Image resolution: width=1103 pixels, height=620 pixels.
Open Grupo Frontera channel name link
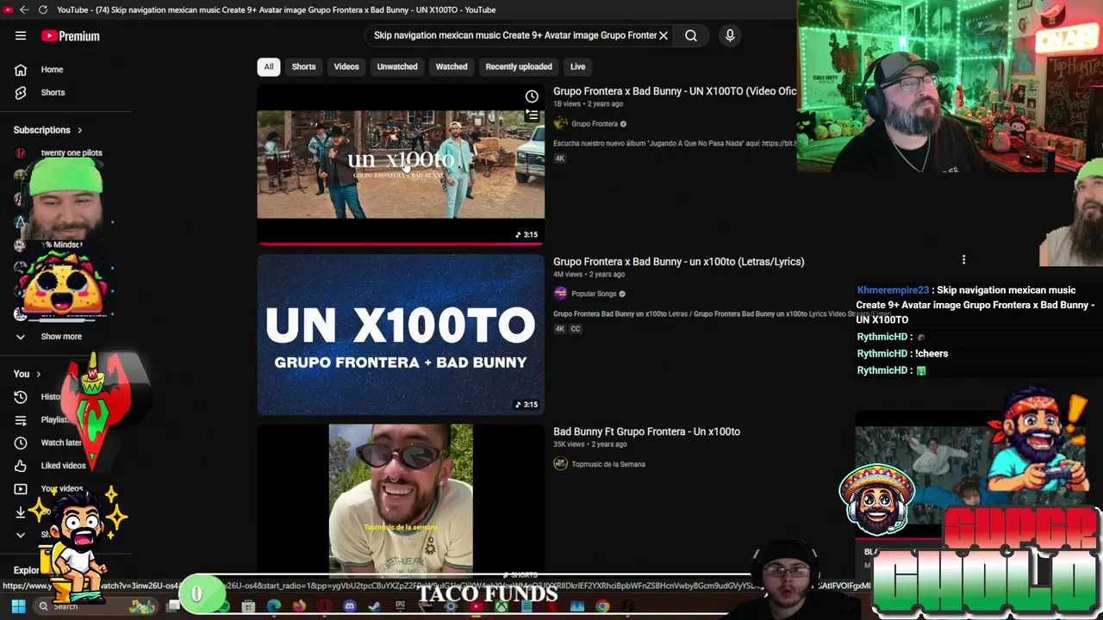click(595, 124)
